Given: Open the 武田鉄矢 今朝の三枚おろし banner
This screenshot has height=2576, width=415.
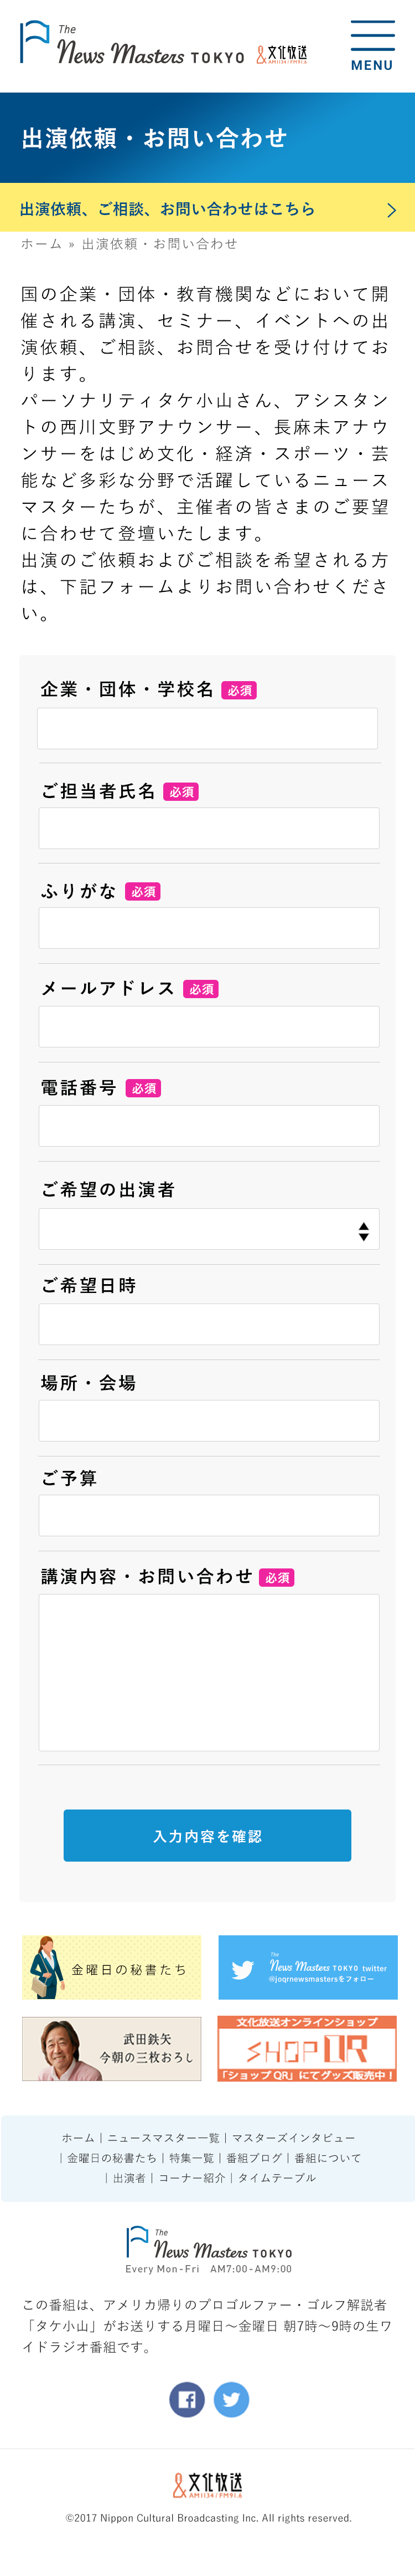Looking at the screenshot, I should point(112,2049).
